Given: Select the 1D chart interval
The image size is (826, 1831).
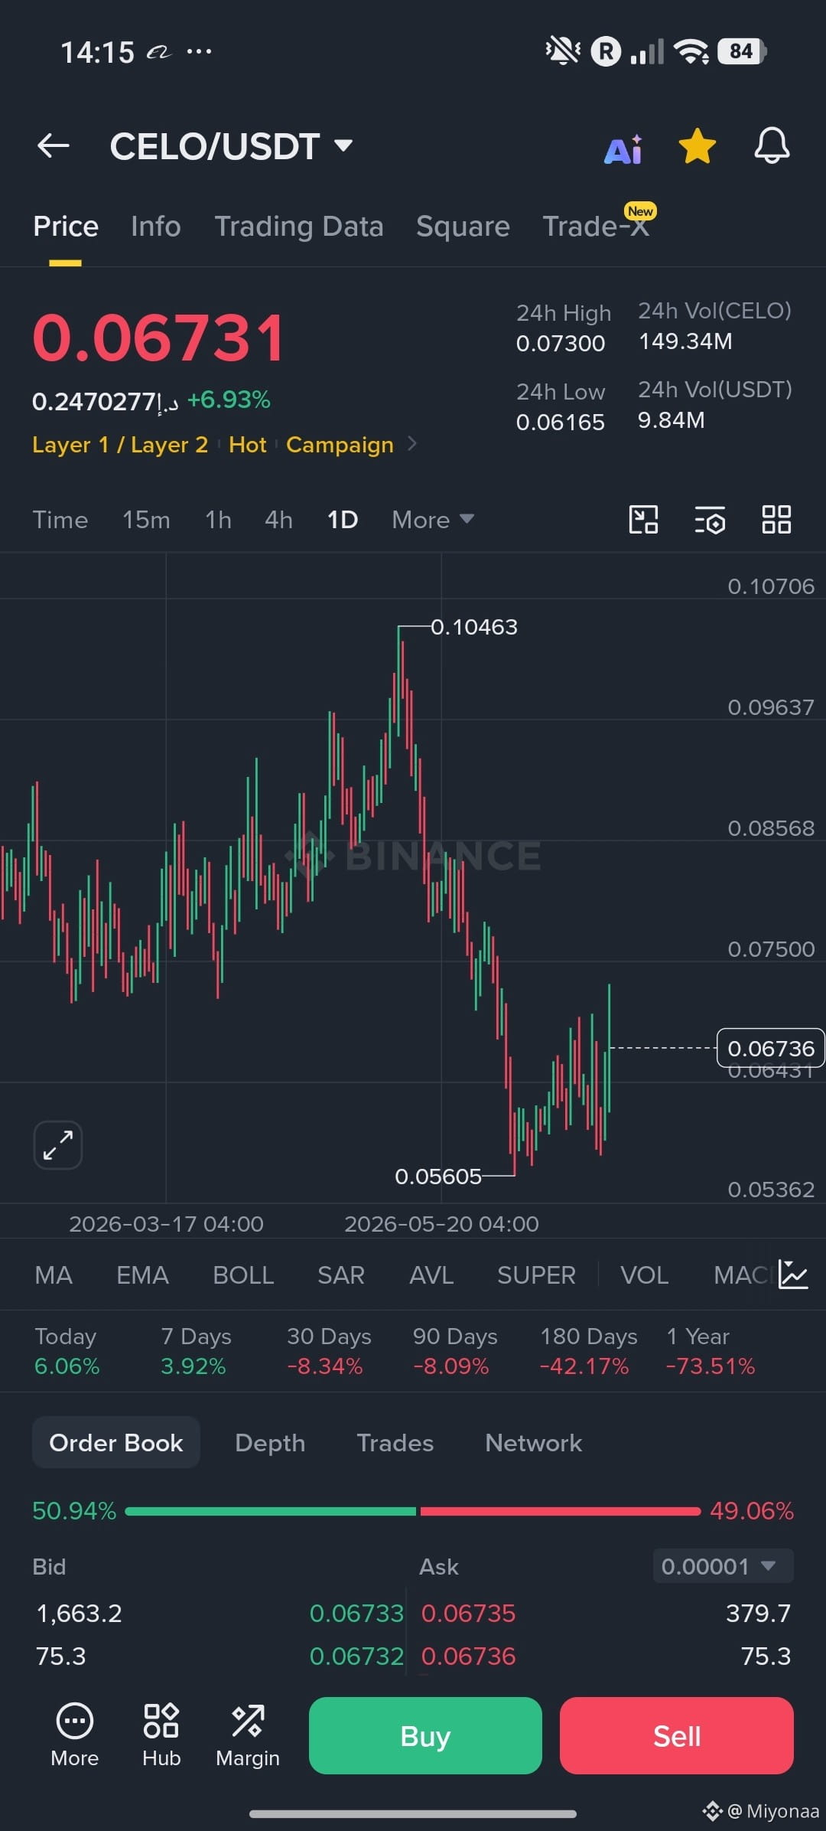Looking at the screenshot, I should (343, 520).
